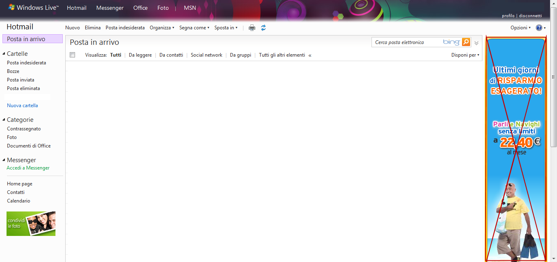Filter by Social network
Screen dimensions: 557x262
tap(207, 55)
